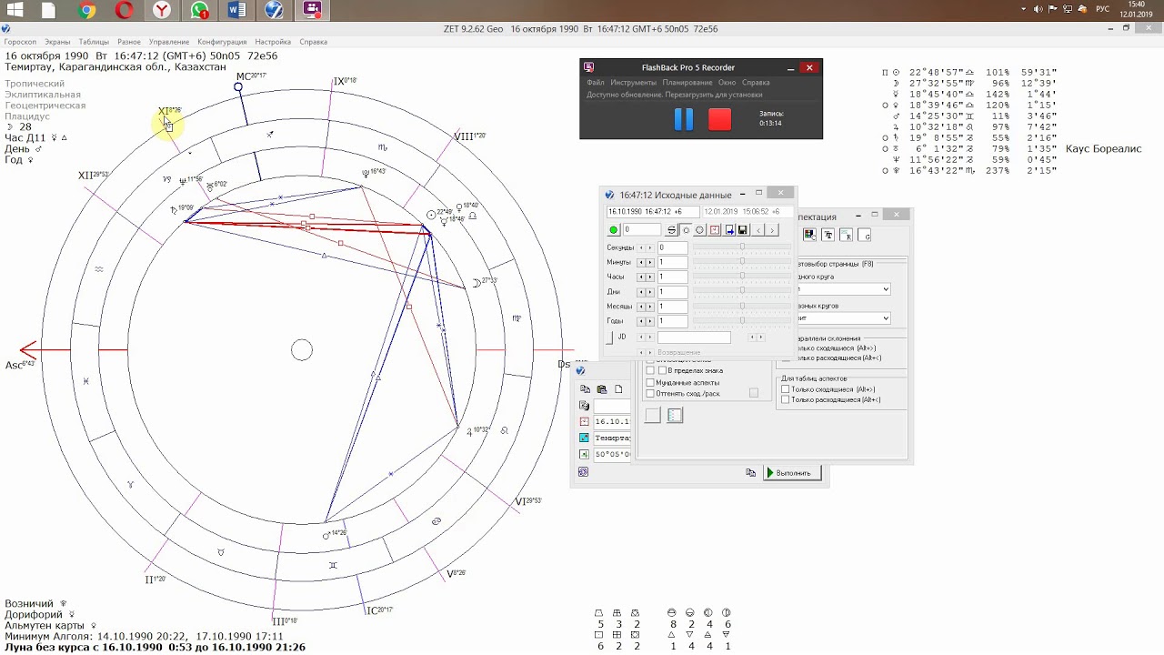This screenshot has height=655, width=1164.
Task: Open the Файл menu in FlashBack Recorder
Action: pos(596,82)
